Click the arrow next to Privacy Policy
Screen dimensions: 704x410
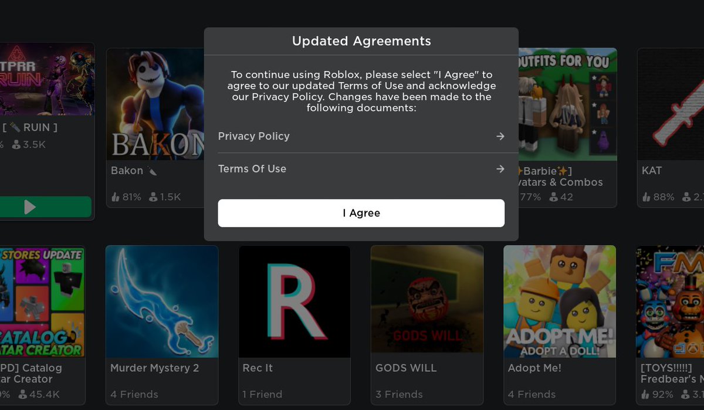coord(500,136)
